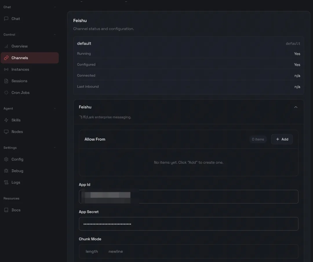Focus the App Id input field
313x262 pixels.
point(189,197)
